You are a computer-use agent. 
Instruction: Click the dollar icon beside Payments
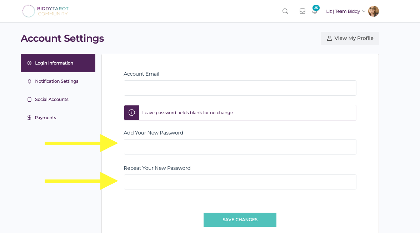[x=29, y=118]
